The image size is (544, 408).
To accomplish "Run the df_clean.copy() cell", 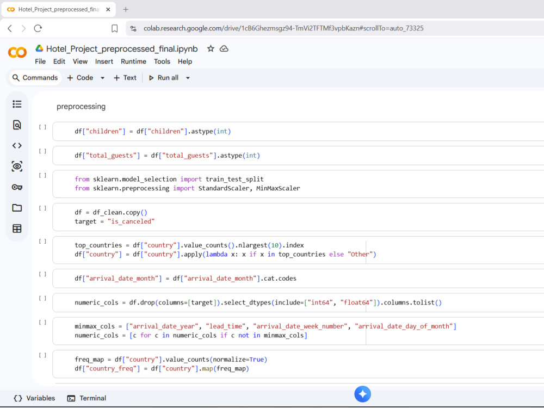I will [42, 208].
